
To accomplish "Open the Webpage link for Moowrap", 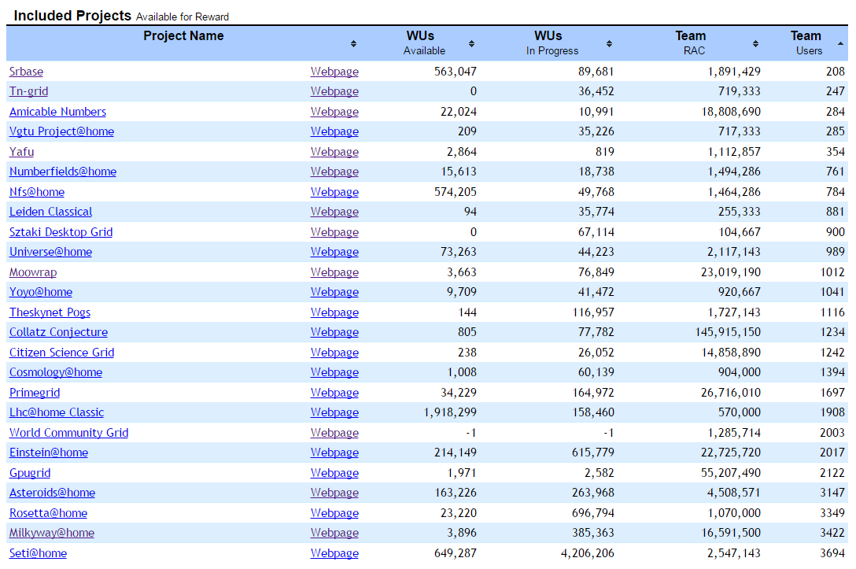I will tap(334, 272).
